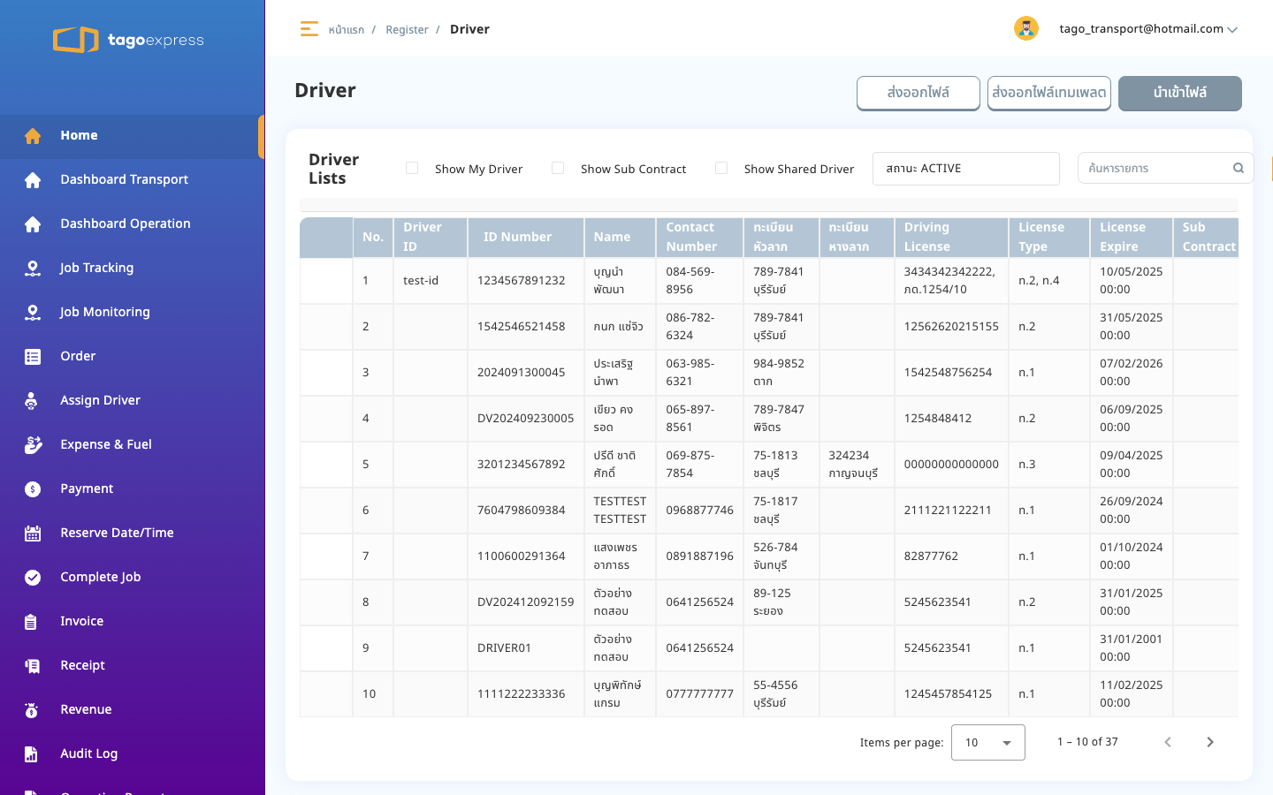Click the search magnifier icon
Viewport: 1273px width, 795px height.
tap(1239, 168)
